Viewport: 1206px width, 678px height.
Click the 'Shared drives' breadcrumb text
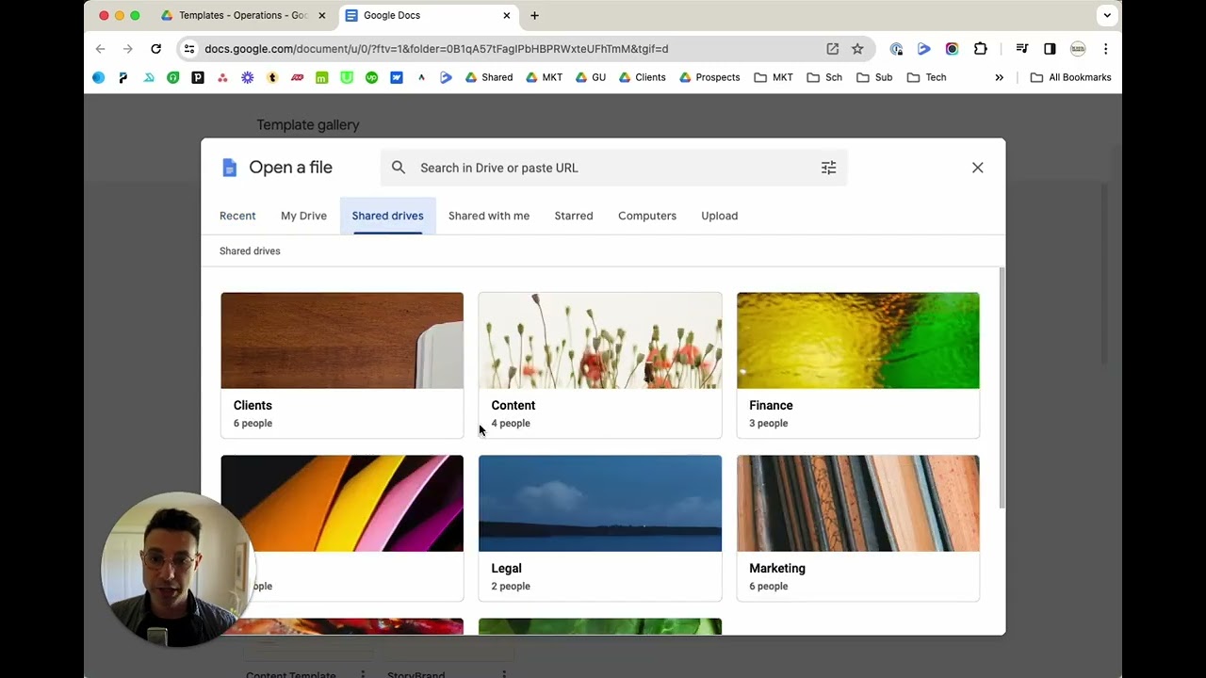(250, 251)
